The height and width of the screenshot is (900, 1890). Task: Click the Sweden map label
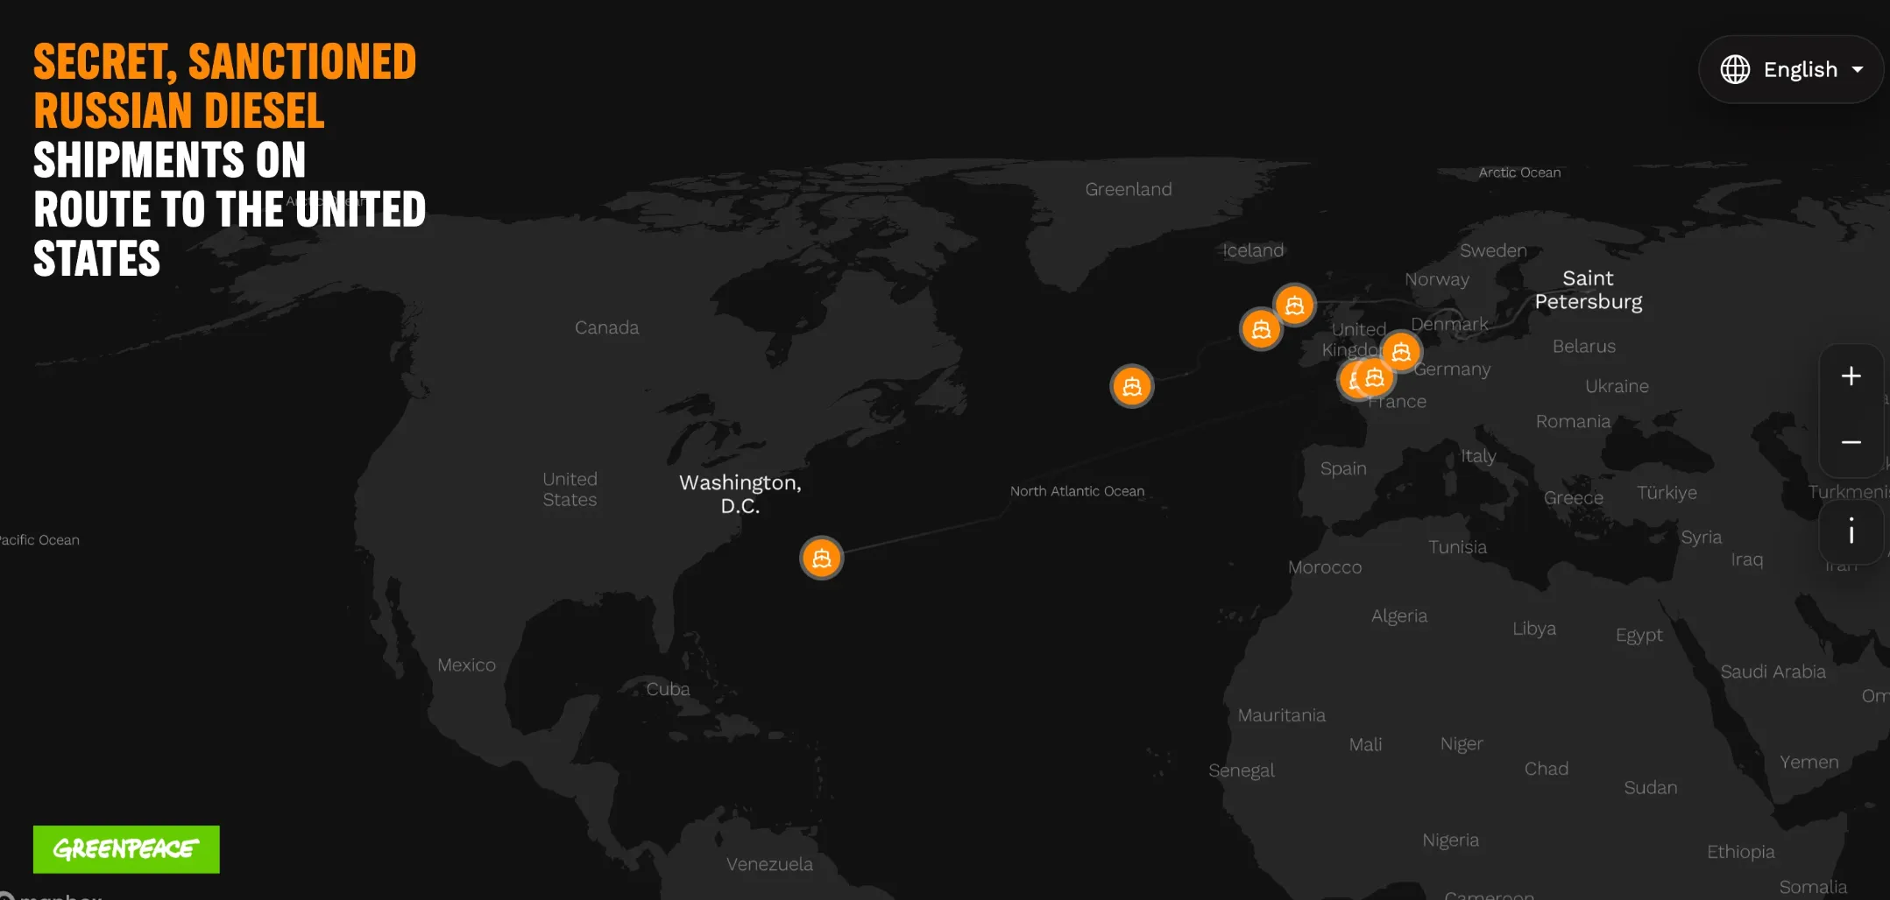1493,250
